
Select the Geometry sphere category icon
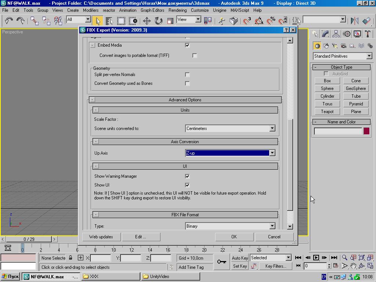317,46
